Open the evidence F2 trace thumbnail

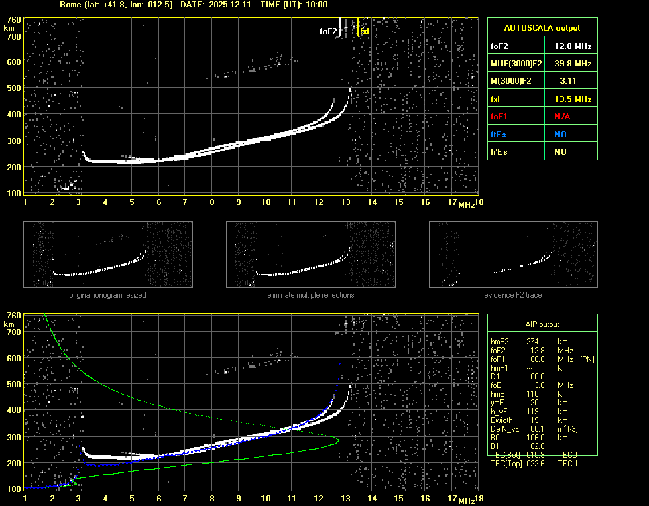pyautogui.click(x=513, y=254)
